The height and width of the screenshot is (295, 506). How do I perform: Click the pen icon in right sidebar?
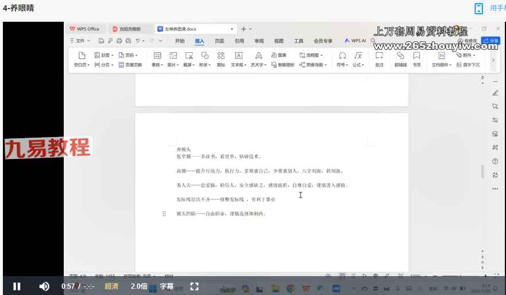495,93
